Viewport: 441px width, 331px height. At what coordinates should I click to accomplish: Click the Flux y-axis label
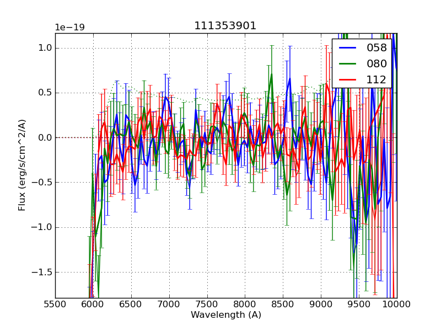click(22, 165)
